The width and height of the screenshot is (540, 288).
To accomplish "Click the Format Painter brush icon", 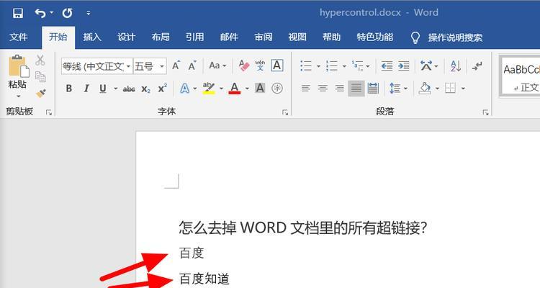I will pos(40,92).
